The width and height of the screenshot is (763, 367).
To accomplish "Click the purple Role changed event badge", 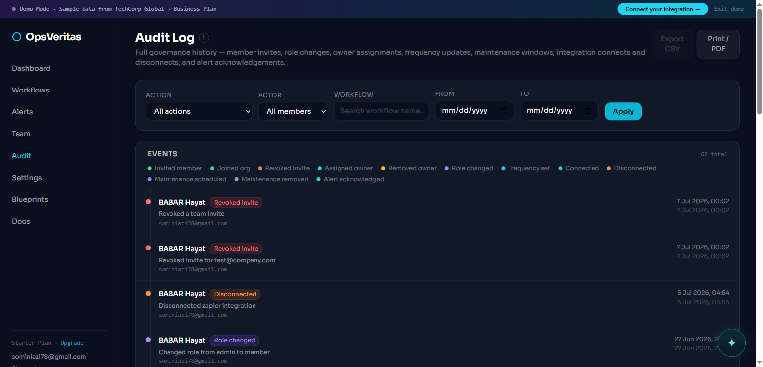I will coord(234,340).
